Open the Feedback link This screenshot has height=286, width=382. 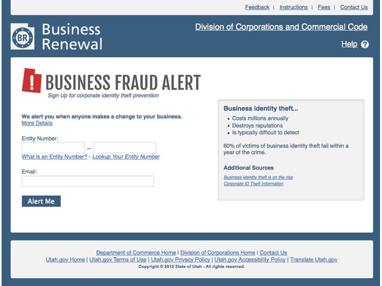tap(257, 7)
